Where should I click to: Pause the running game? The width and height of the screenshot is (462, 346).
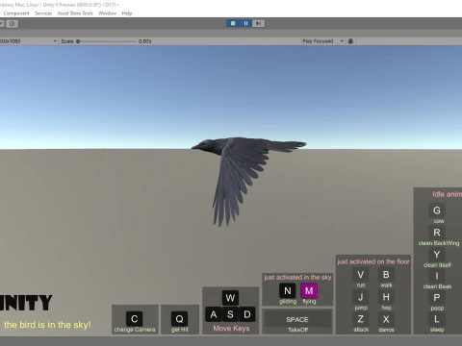245,23
